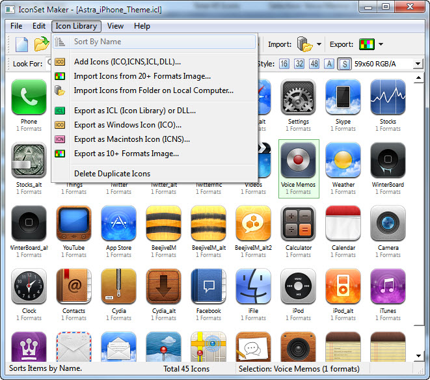The height and width of the screenshot is (380, 430).
Task: Select the Skype icon
Action: pos(343,96)
